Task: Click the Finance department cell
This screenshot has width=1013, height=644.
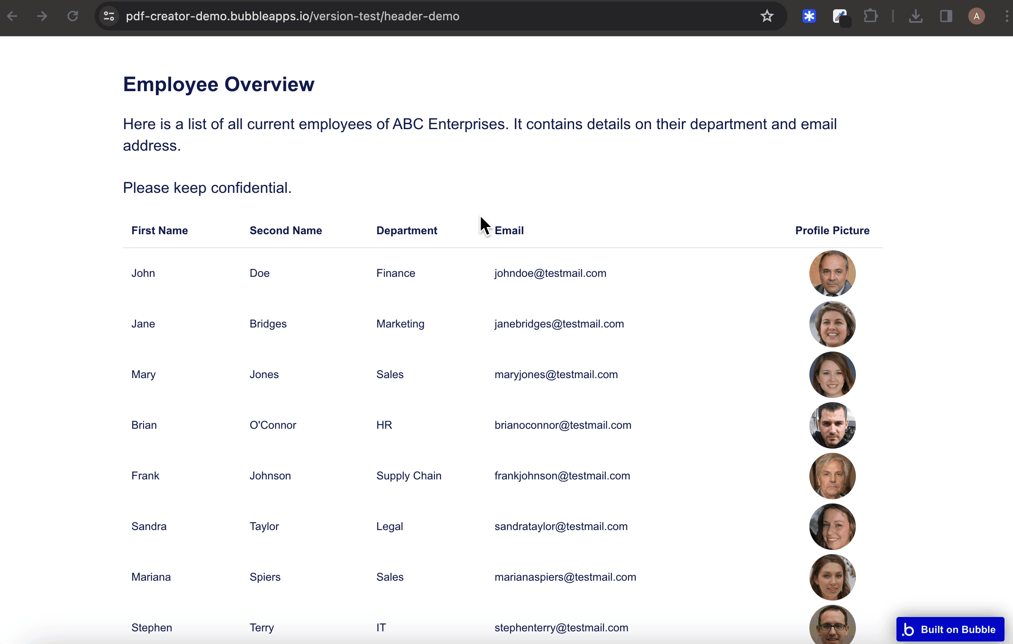Action: (x=396, y=273)
